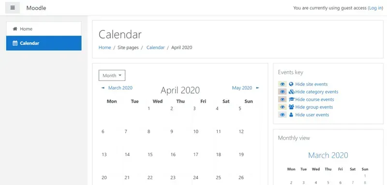Toggle the eye icon for site events
The image size is (387, 185).
click(283, 84)
